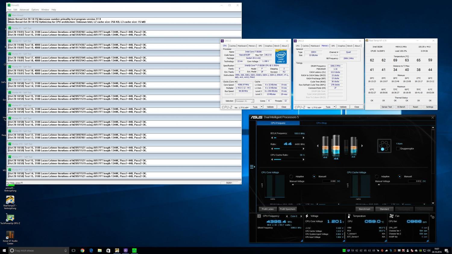Open the TechPowerUp GPU-Z desktop shortcut
This screenshot has height=254, width=452.
click(10, 219)
